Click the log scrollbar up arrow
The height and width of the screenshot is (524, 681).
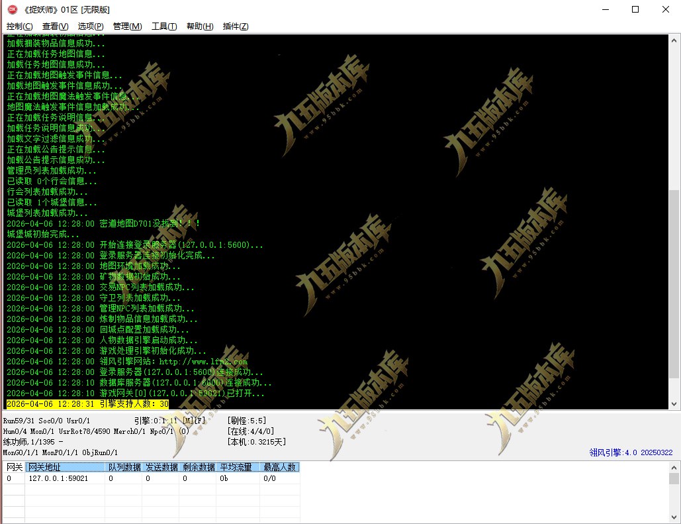674,40
